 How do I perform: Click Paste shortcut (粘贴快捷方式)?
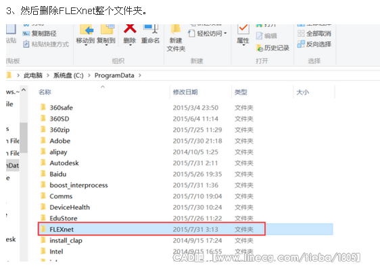pyautogui.click(x=46, y=44)
